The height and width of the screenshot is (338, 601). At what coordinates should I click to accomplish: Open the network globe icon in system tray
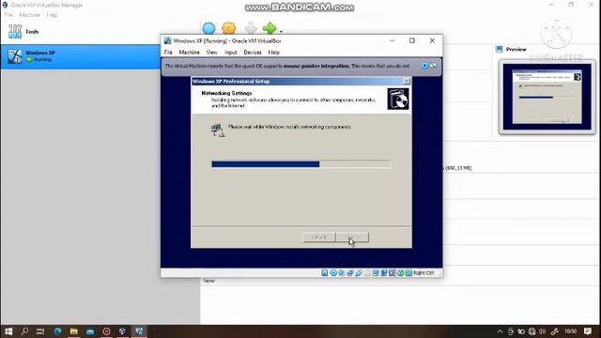click(532, 331)
